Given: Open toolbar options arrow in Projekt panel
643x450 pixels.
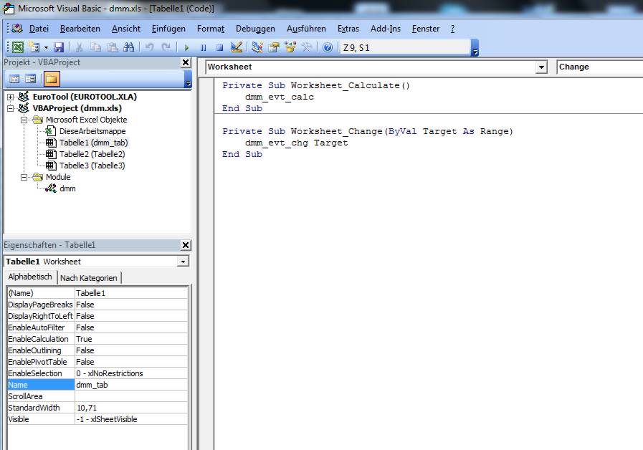Looking at the screenshot, I should 188,79.
